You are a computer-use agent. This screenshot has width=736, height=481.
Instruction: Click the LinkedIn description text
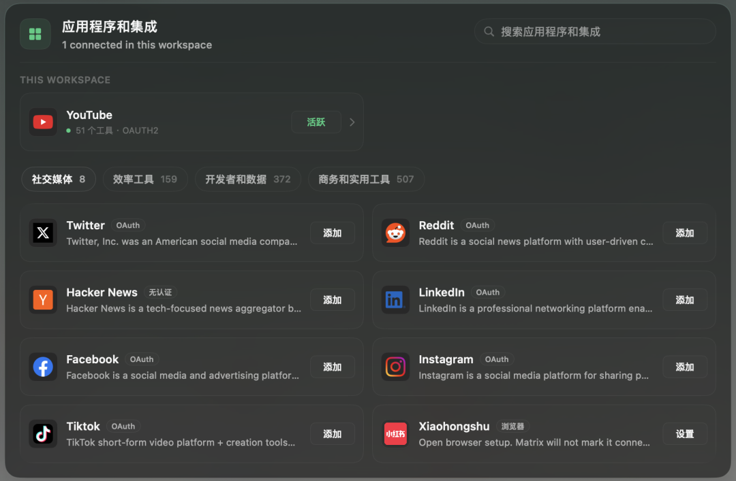coord(535,308)
